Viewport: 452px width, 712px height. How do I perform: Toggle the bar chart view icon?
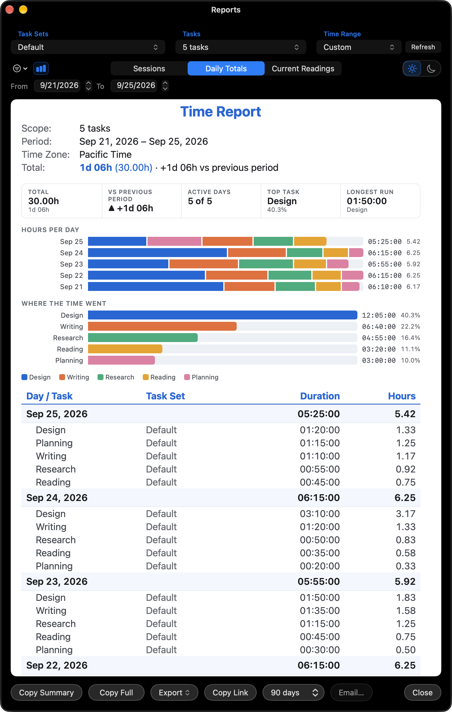[41, 69]
